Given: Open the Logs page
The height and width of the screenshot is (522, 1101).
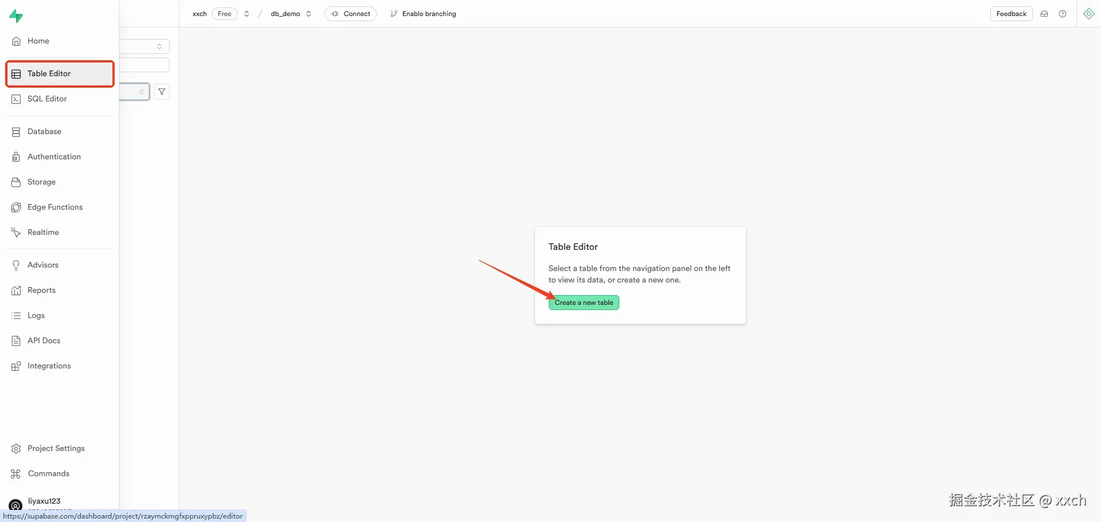Looking at the screenshot, I should (60, 316).
